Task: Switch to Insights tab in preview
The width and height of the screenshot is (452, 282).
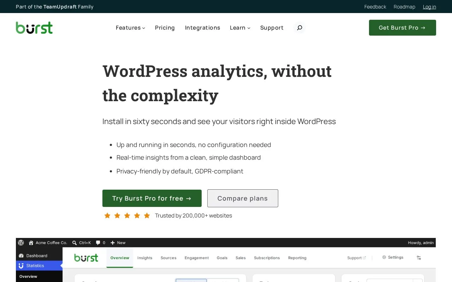Action: click(145, 258)
